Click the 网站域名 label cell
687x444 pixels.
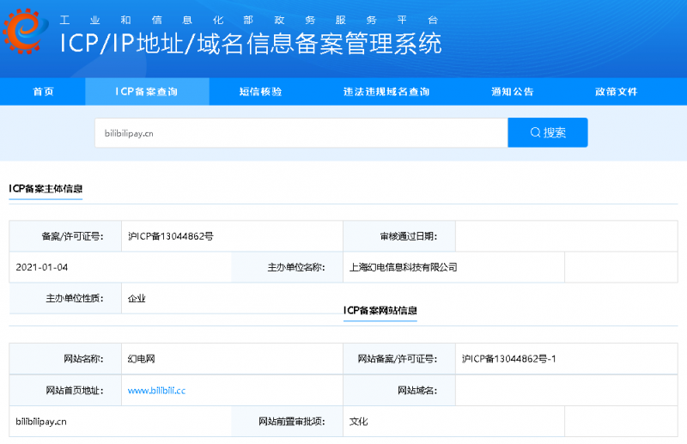(399, 391)
